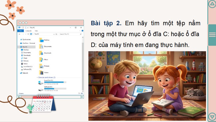Click the Local Disk (C:) capacity bar
The height and width of the screenshot is (122, 216).
click(55, 82)
